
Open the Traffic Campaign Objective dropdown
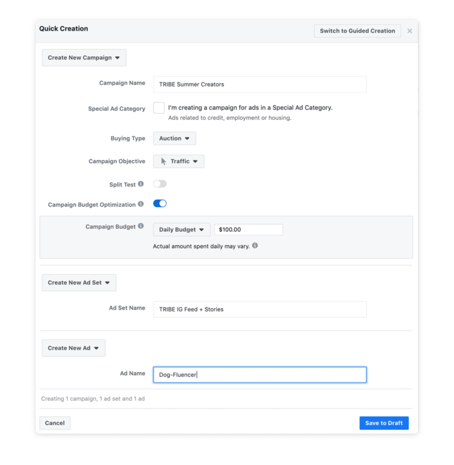pos(178,161)
